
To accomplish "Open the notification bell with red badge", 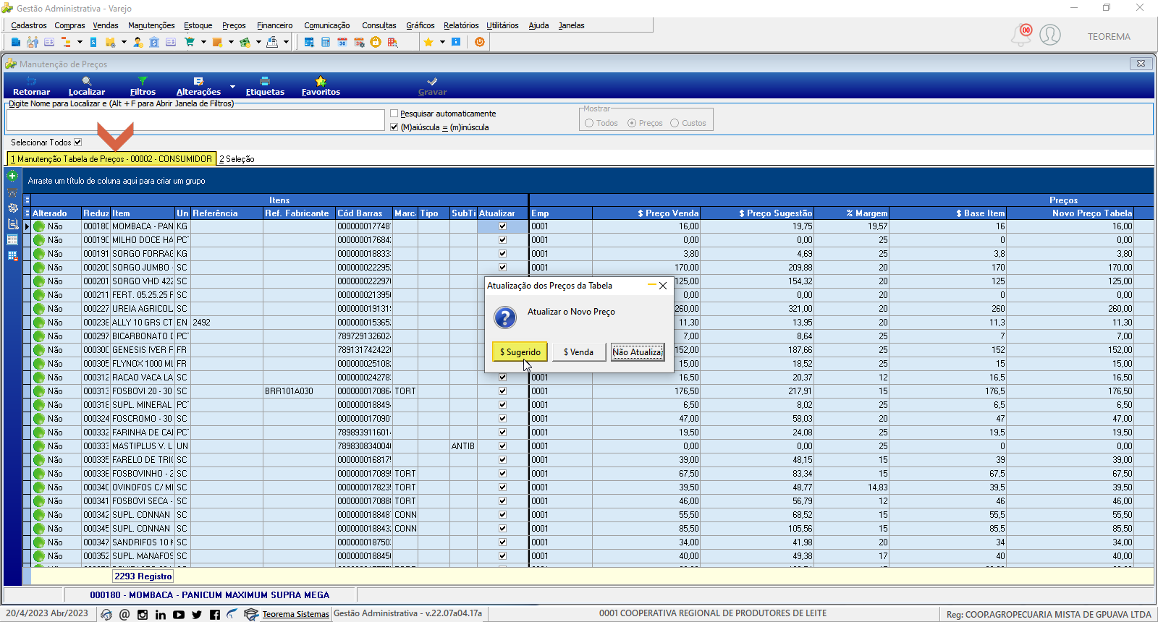I will tap(1021, 35).
